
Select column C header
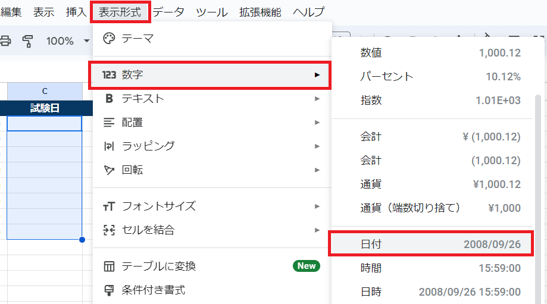point(45,92)
